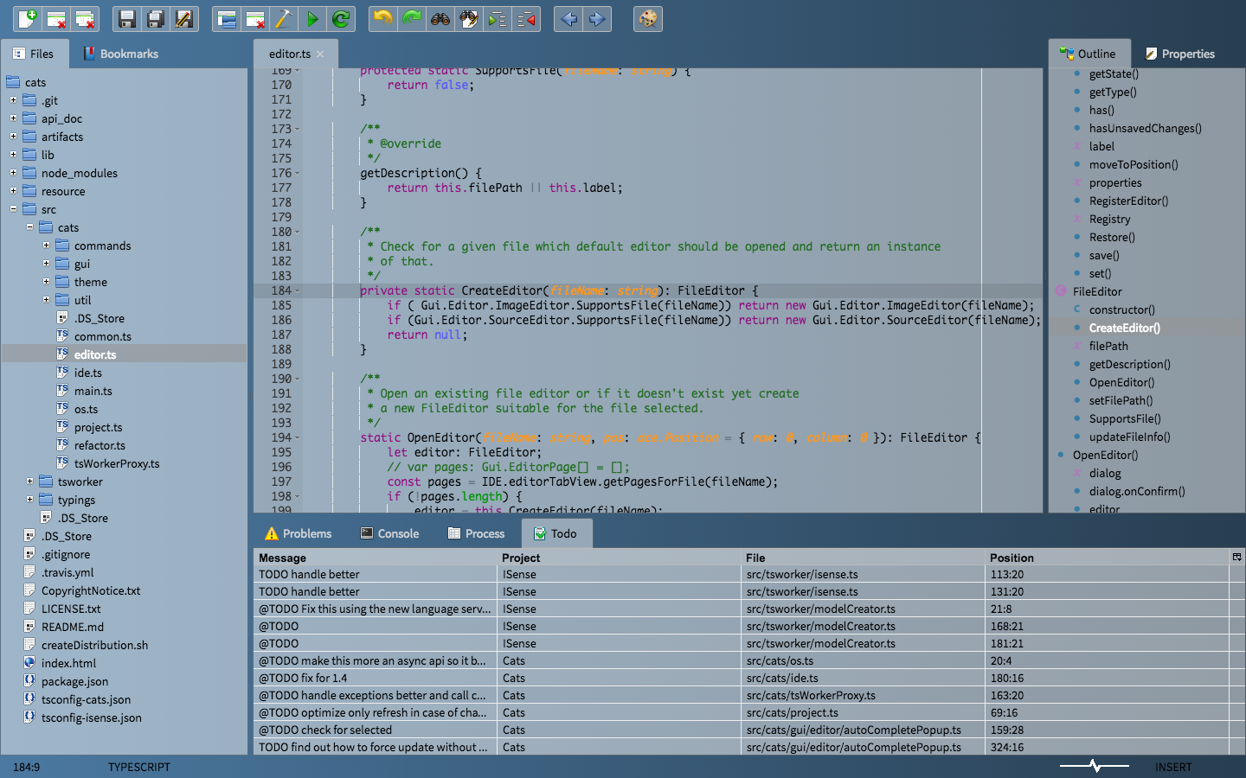Open the Console tab
Screen dimensions: 1246x778
pos(389,533)
